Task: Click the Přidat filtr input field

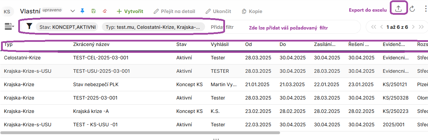Action: tap(222, 27)
